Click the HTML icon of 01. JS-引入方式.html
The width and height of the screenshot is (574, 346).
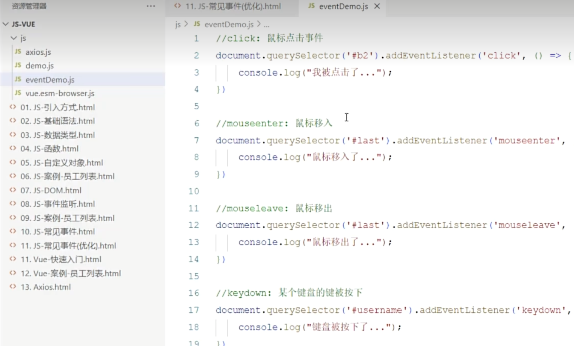[x=13, y=107]
